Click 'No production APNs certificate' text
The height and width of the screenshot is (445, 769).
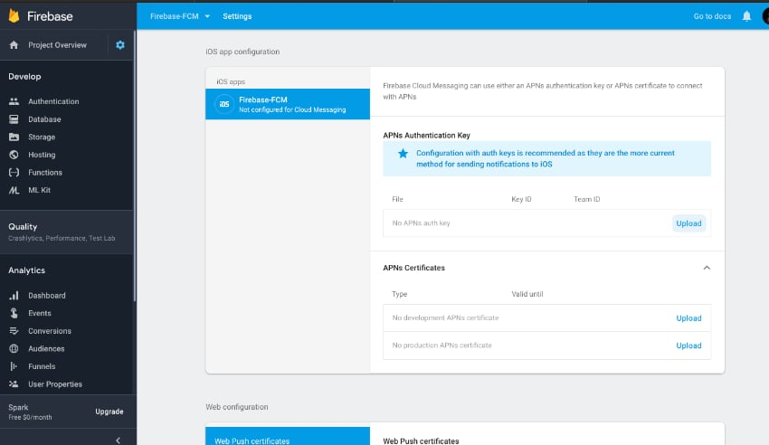pos(441,345)
